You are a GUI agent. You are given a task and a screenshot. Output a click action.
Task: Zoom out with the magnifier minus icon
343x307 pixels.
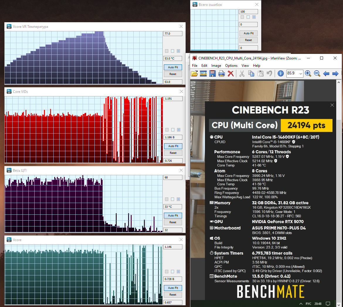[317, 74]
